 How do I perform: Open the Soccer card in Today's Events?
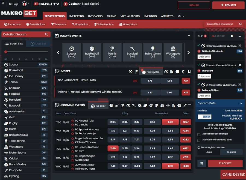click(x=72, y=52)
